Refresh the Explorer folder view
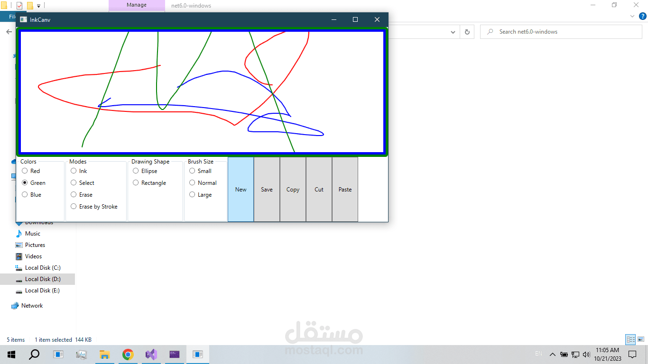This screenshot has height=364, width=648. 467,32
